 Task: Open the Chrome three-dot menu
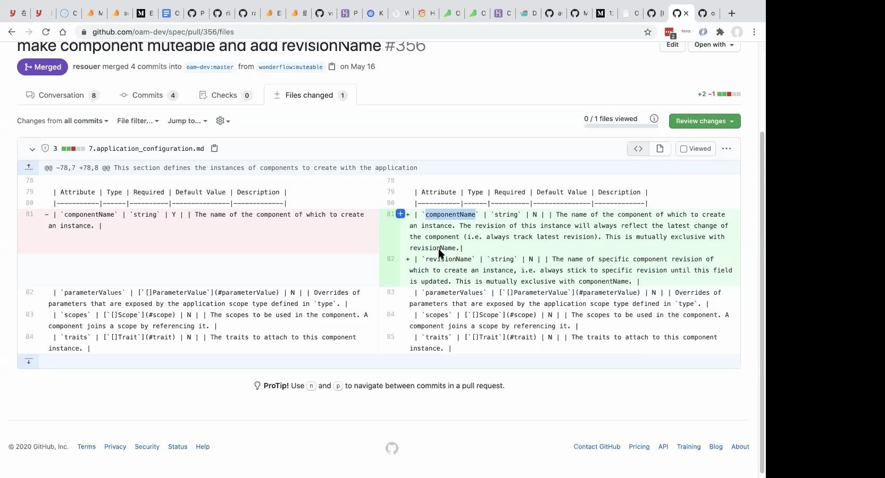point(754,32)
